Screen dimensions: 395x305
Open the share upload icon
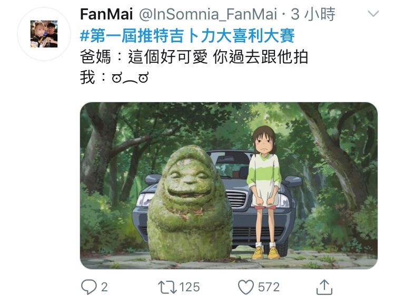coord(324,287)
